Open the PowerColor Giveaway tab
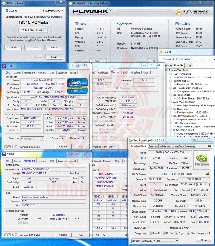This screenshot has height=246, width=215. (x=184, y=146)
